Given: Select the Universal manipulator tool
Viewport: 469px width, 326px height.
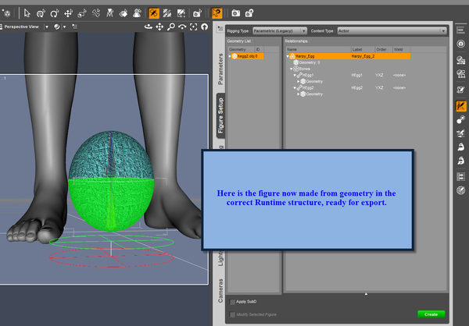Looking at the screenshot, I should point(41,13).
